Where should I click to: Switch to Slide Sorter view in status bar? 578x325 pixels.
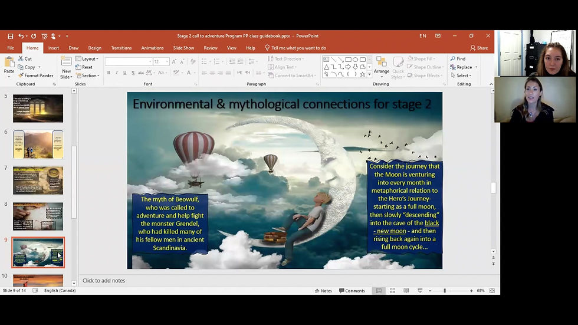(x=392, y=291)
